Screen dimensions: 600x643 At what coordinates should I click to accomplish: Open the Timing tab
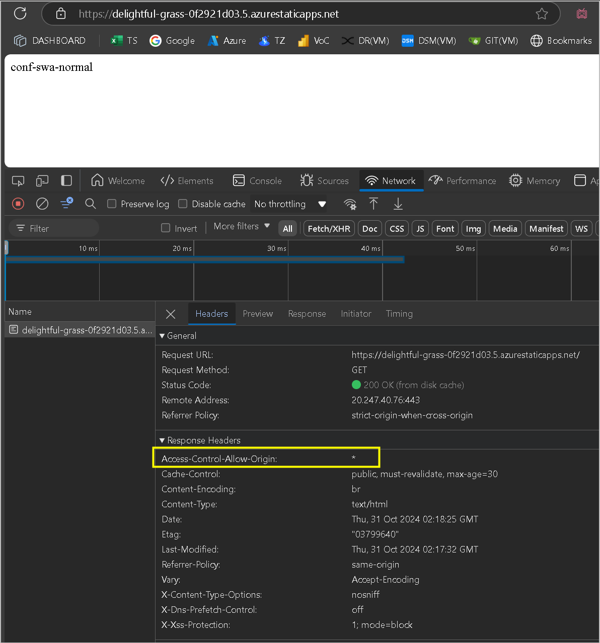pyautogui.click(x=399, y=314)
